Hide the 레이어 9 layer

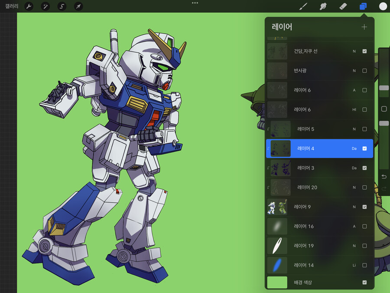pyautogui.click(x=364, y=207)
